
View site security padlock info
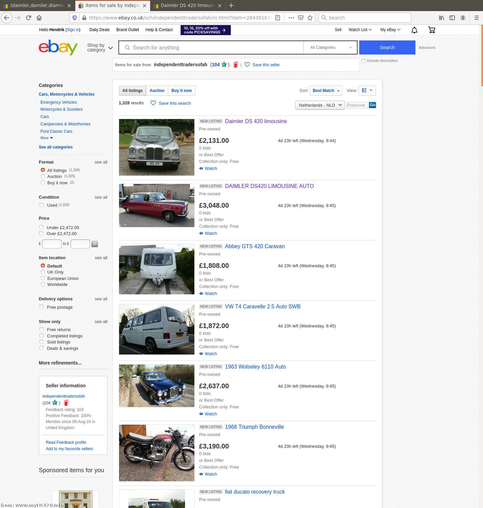[x=84, y=17]
